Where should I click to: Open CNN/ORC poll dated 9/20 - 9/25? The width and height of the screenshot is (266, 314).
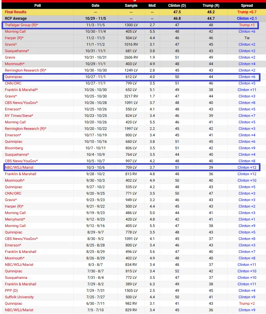13,193
